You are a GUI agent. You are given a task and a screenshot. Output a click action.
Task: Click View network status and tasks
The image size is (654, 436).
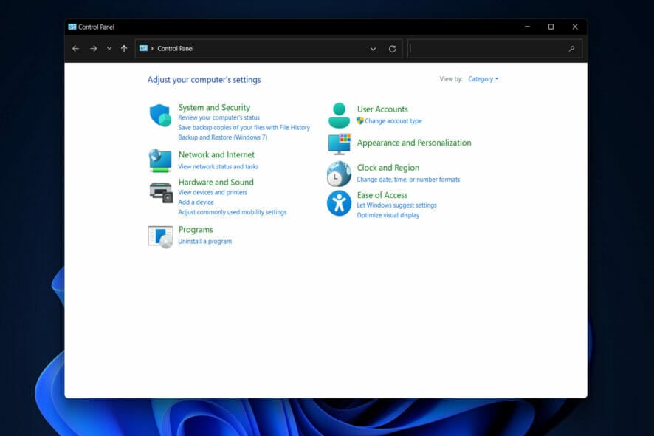coord(218,167)
